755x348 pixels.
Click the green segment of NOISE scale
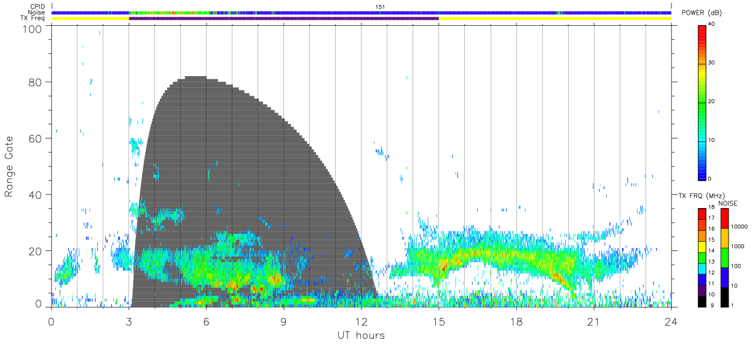coord(724,258)
